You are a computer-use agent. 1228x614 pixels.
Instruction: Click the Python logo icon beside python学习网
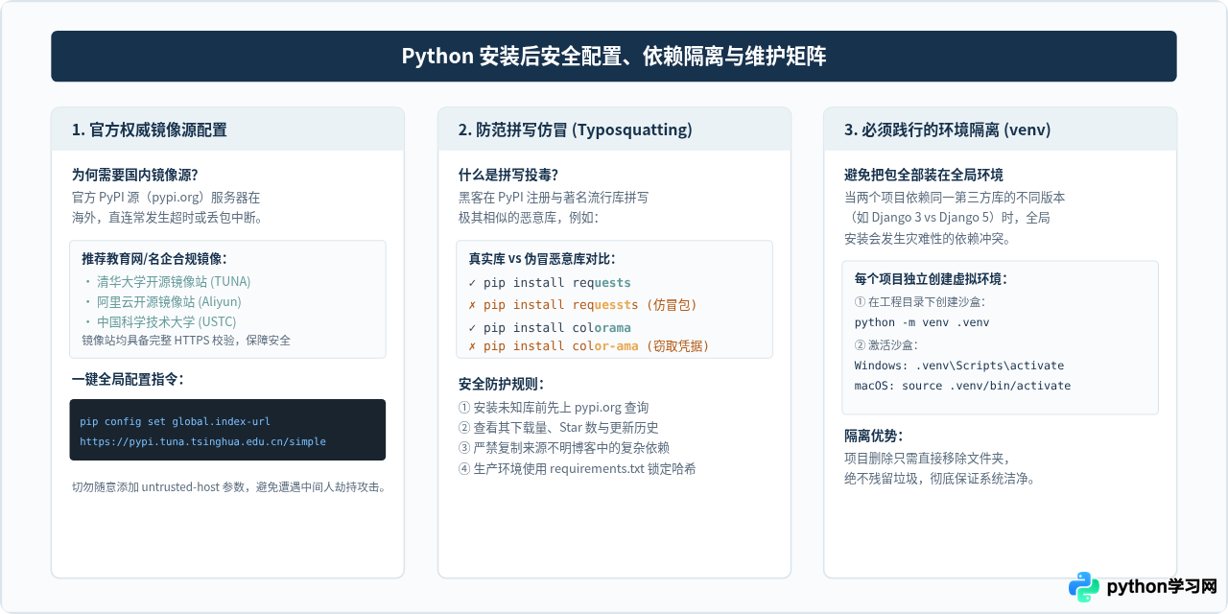tap(1084, 586)
